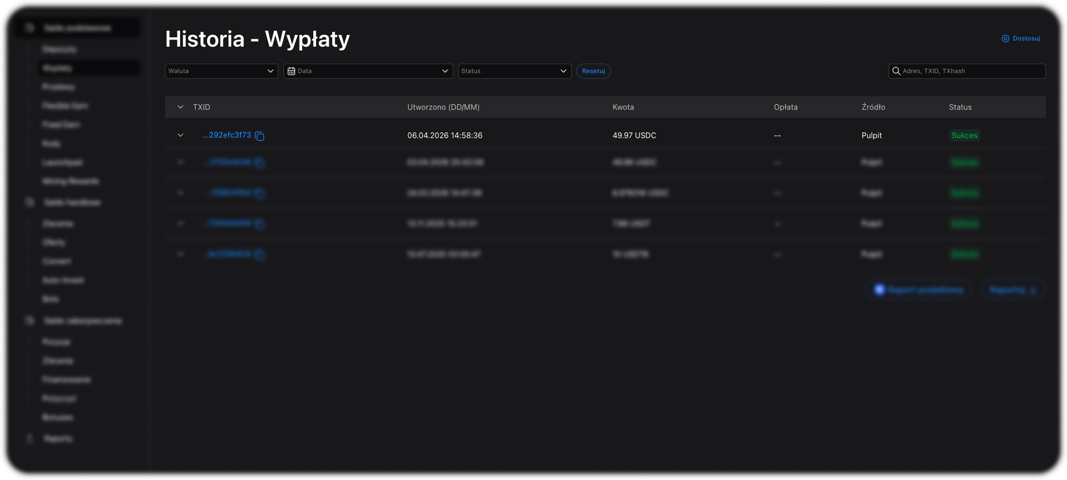Go to Depozyty in the sidebar
The width and height of the screenshot is (1067, 480).
(x=59, y=49)
